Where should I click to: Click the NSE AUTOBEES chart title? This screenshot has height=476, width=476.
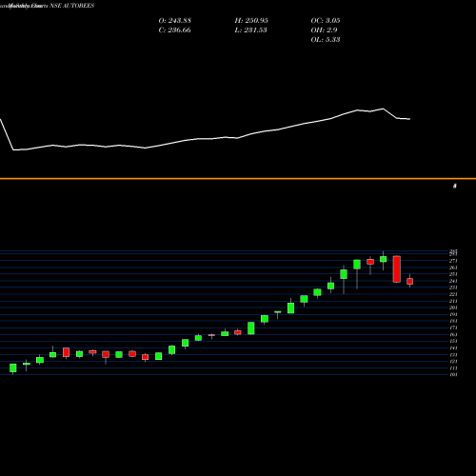pyautogui.click(x=72, y=6)
